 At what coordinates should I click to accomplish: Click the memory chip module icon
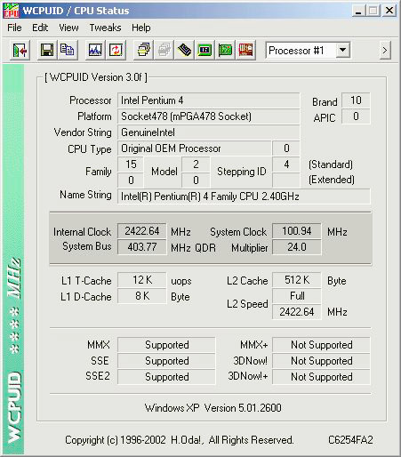[184, 51]
